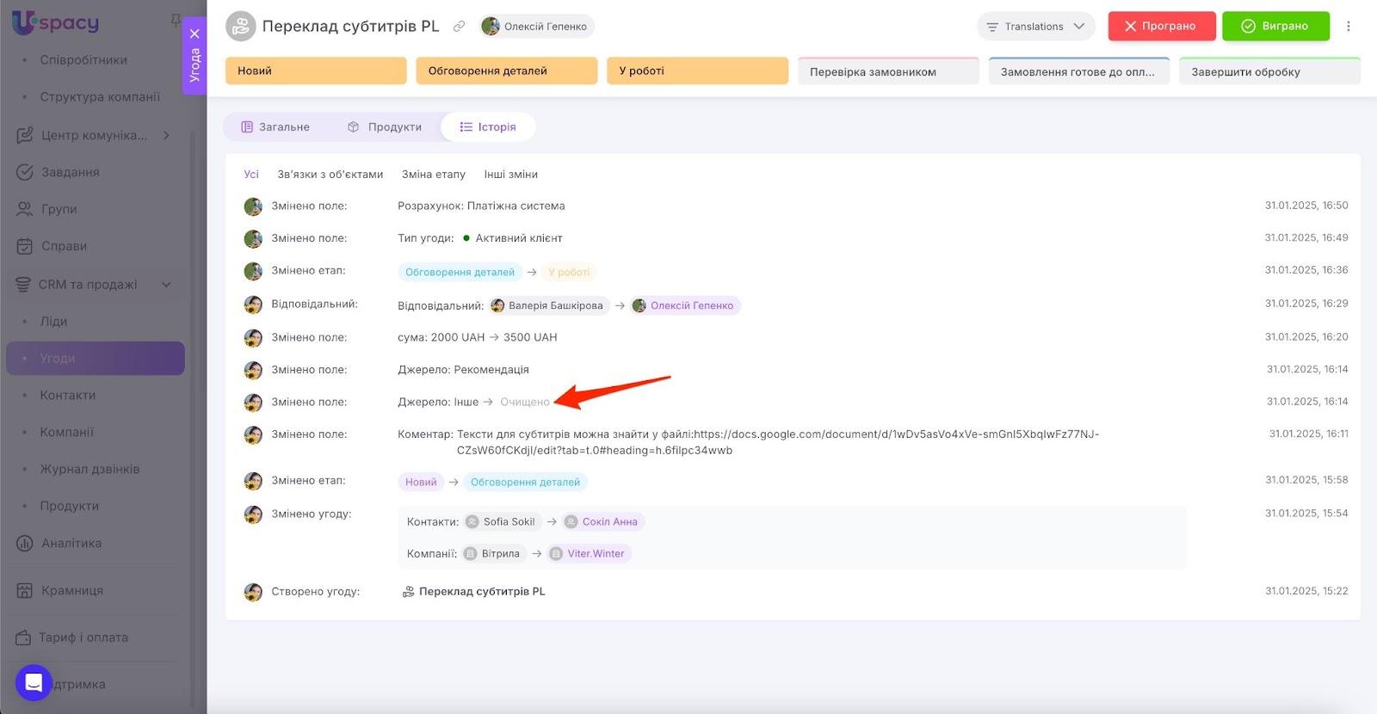Open contact Сокін Анна link
The width and height of the screenshot is (1377, 714).
click(608, 521)
